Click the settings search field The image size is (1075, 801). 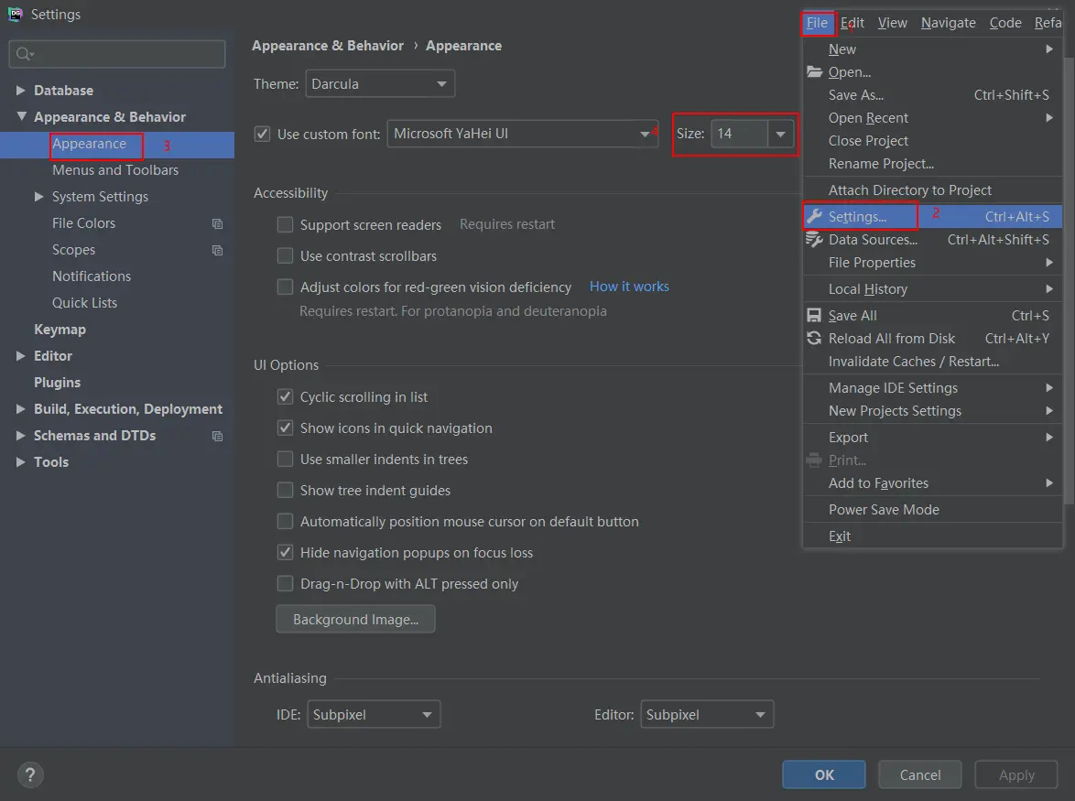click(x=117, y=53)
